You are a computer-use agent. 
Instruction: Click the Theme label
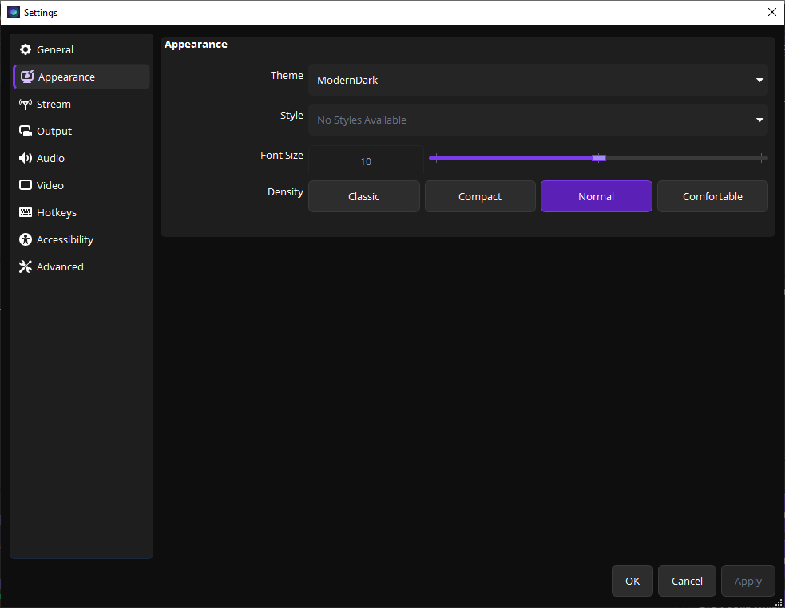point(287,76)
